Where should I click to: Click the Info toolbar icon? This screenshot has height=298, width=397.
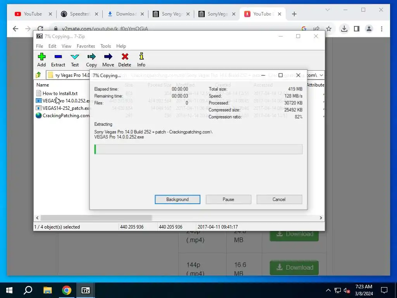[141, 60]
